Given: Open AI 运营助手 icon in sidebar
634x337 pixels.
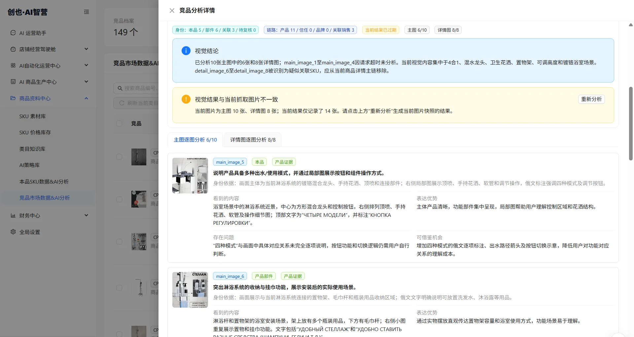Looking at the screenshot, I should pos(13,33).
